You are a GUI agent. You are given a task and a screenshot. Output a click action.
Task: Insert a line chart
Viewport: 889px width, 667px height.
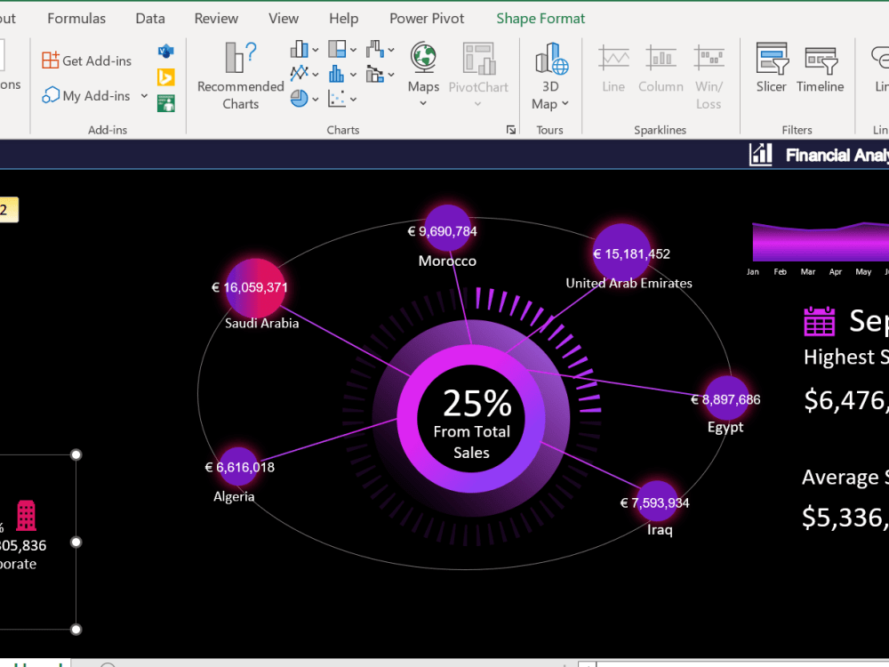[301, 73]
